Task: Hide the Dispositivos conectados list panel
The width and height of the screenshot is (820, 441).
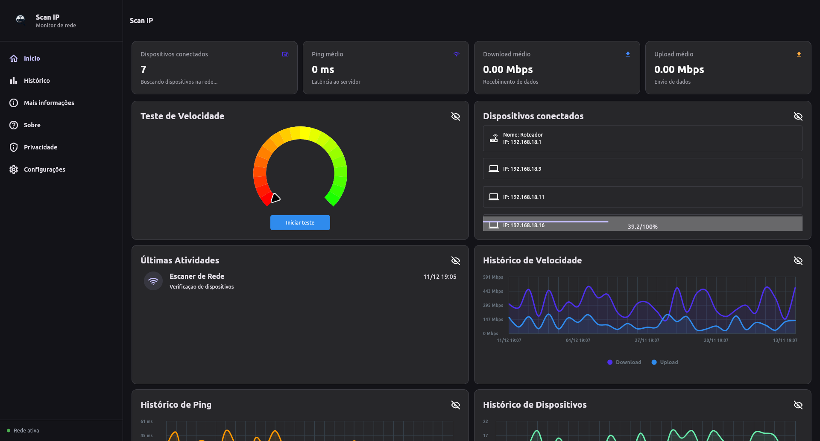Action: click(798, 117)
